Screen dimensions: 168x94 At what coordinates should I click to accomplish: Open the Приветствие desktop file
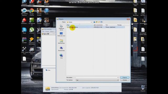pos(143,50)
